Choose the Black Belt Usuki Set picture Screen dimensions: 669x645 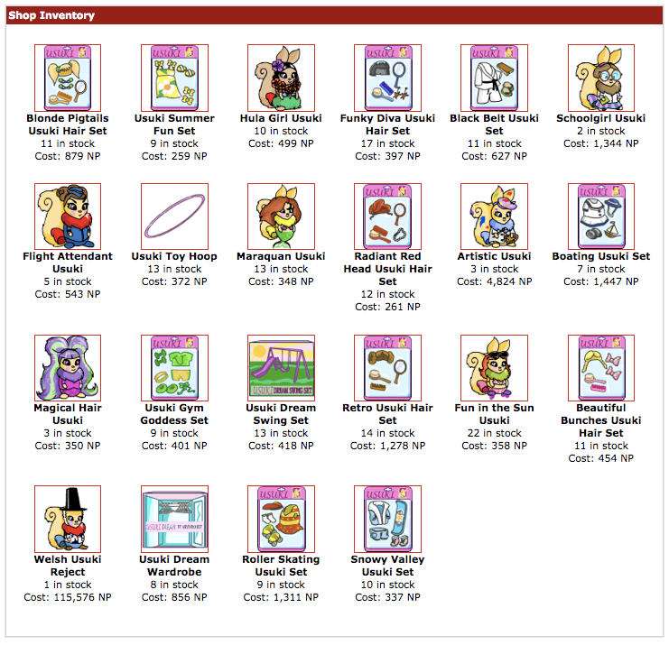[494, 78]
